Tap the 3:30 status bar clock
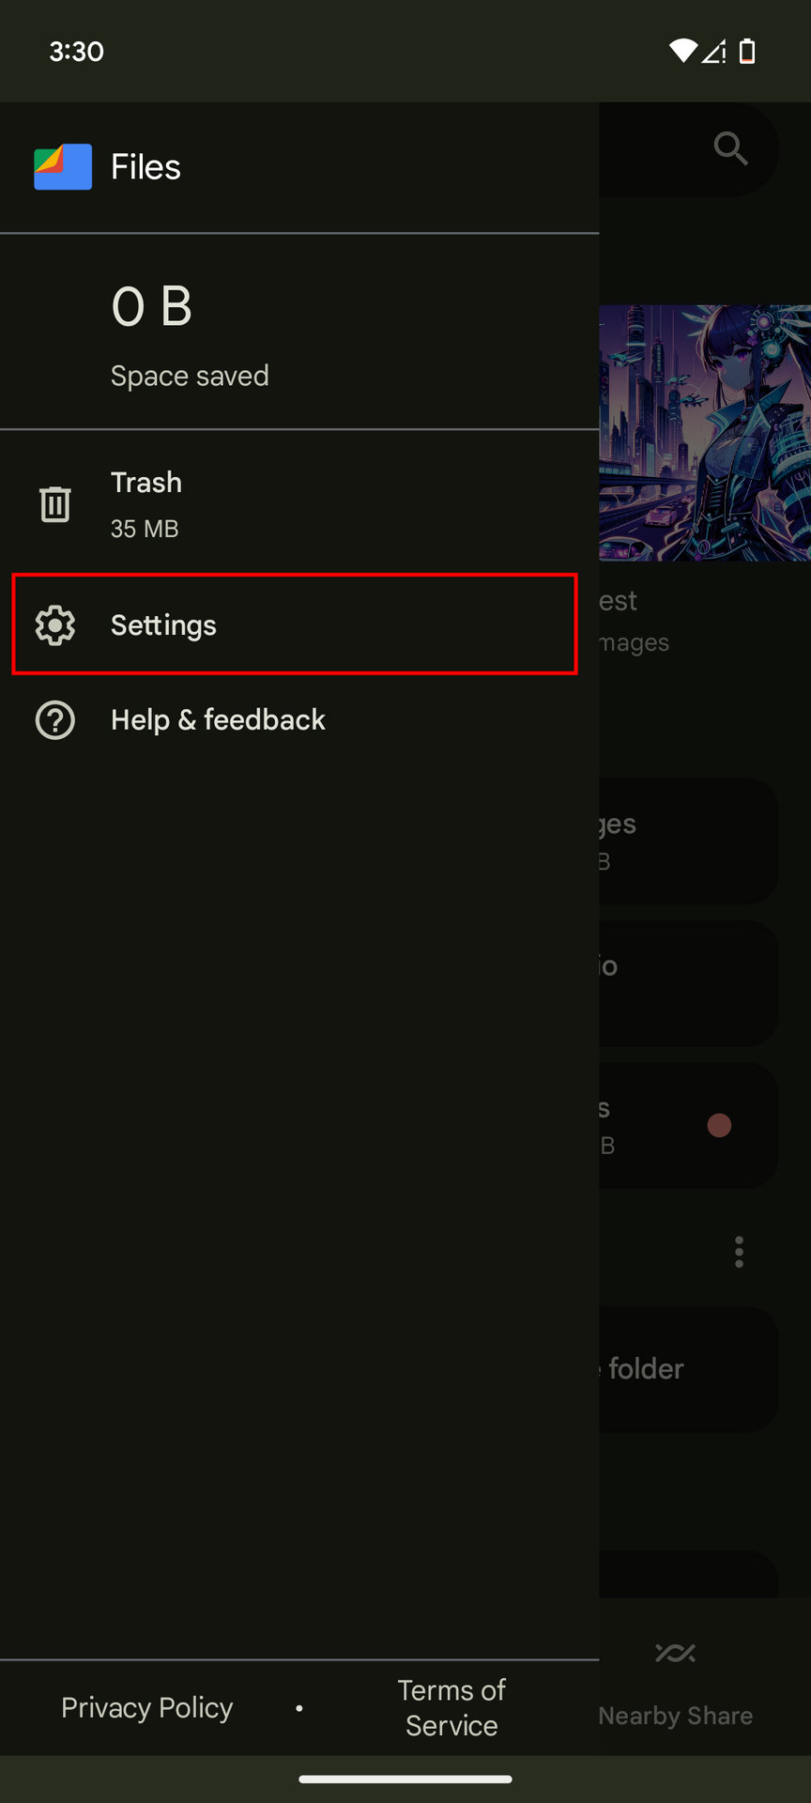Viewport: 811px width, 1803px height. click(77, 52)
